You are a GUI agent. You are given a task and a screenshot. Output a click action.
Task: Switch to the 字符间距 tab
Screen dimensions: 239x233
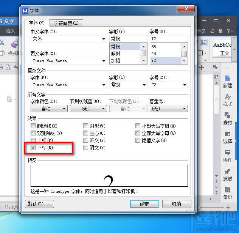[66, 23]
